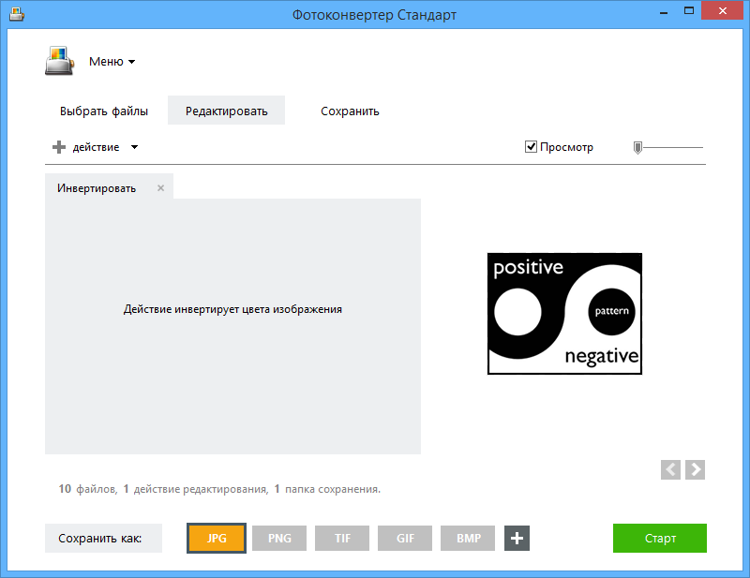Click the preview zoom slider handle
Image resolution: width=750 pixels, height=578 pixels.
[x=637, y=148]
